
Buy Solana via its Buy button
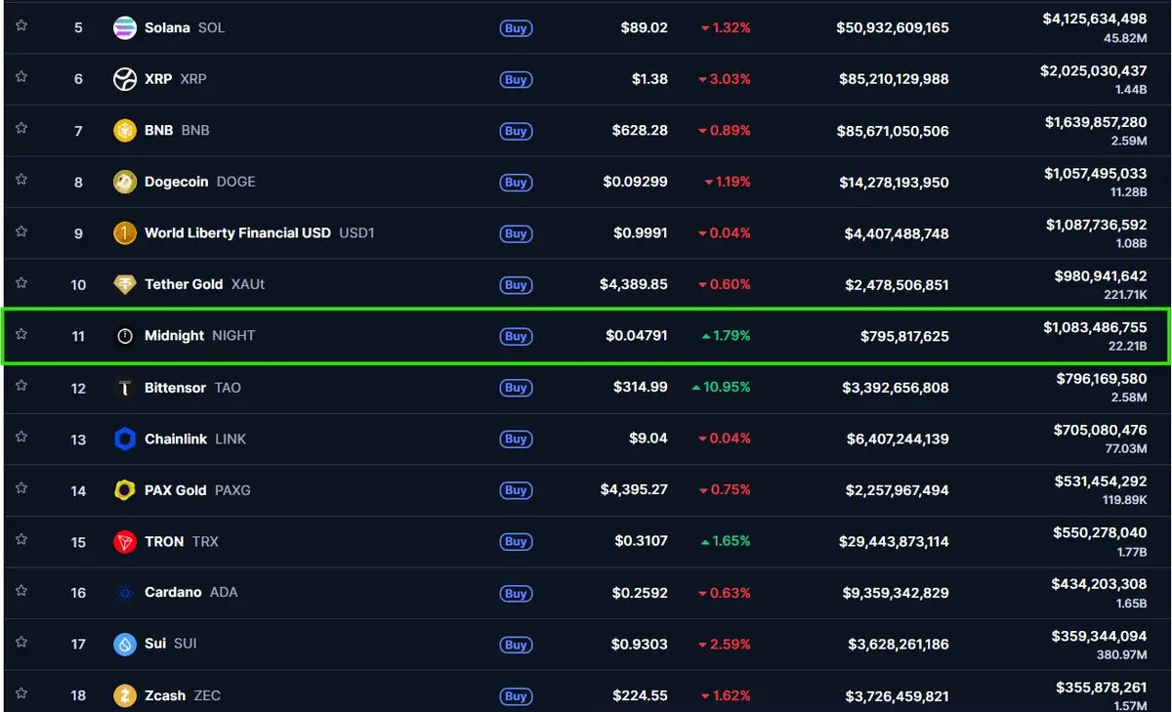516,28
